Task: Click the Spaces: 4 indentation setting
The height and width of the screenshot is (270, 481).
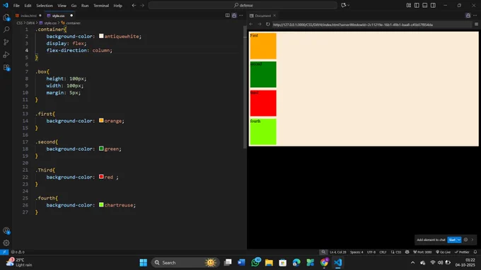Action: point(357,252)
